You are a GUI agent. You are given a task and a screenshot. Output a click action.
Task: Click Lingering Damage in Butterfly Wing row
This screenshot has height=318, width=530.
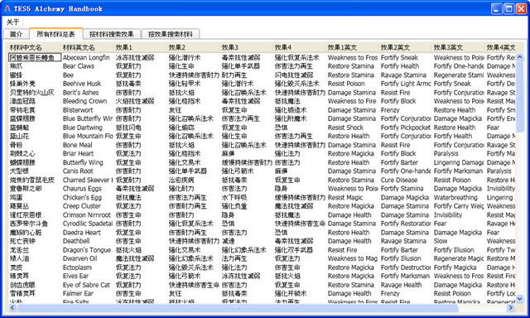[459, 162]
